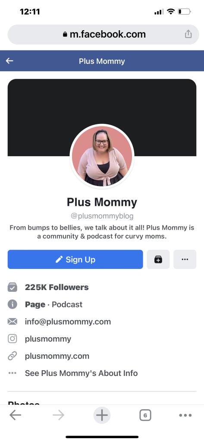This screenshot has height=442, width=204.
Task: Open the three-dots more options button
Action: click(185, 259)
